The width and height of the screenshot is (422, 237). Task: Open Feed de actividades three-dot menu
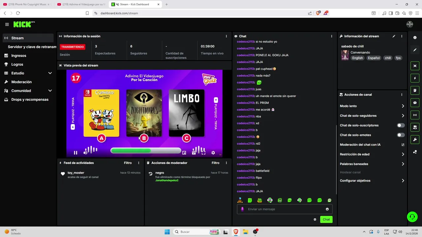[138, 163]
